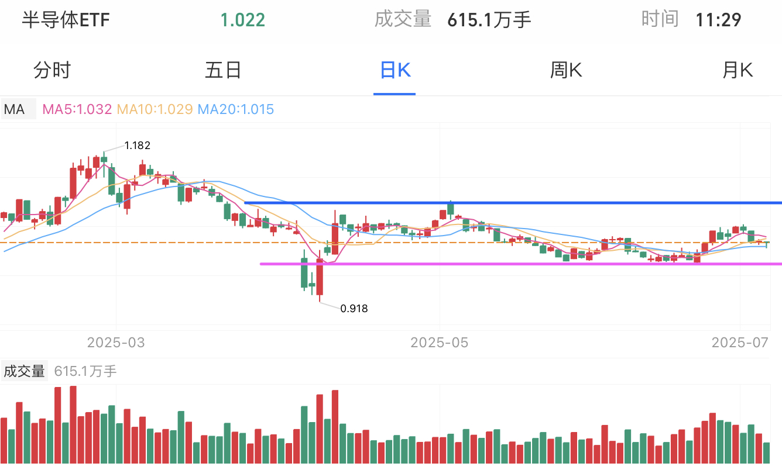Click the magenta horizontal support line

(521, 264)
